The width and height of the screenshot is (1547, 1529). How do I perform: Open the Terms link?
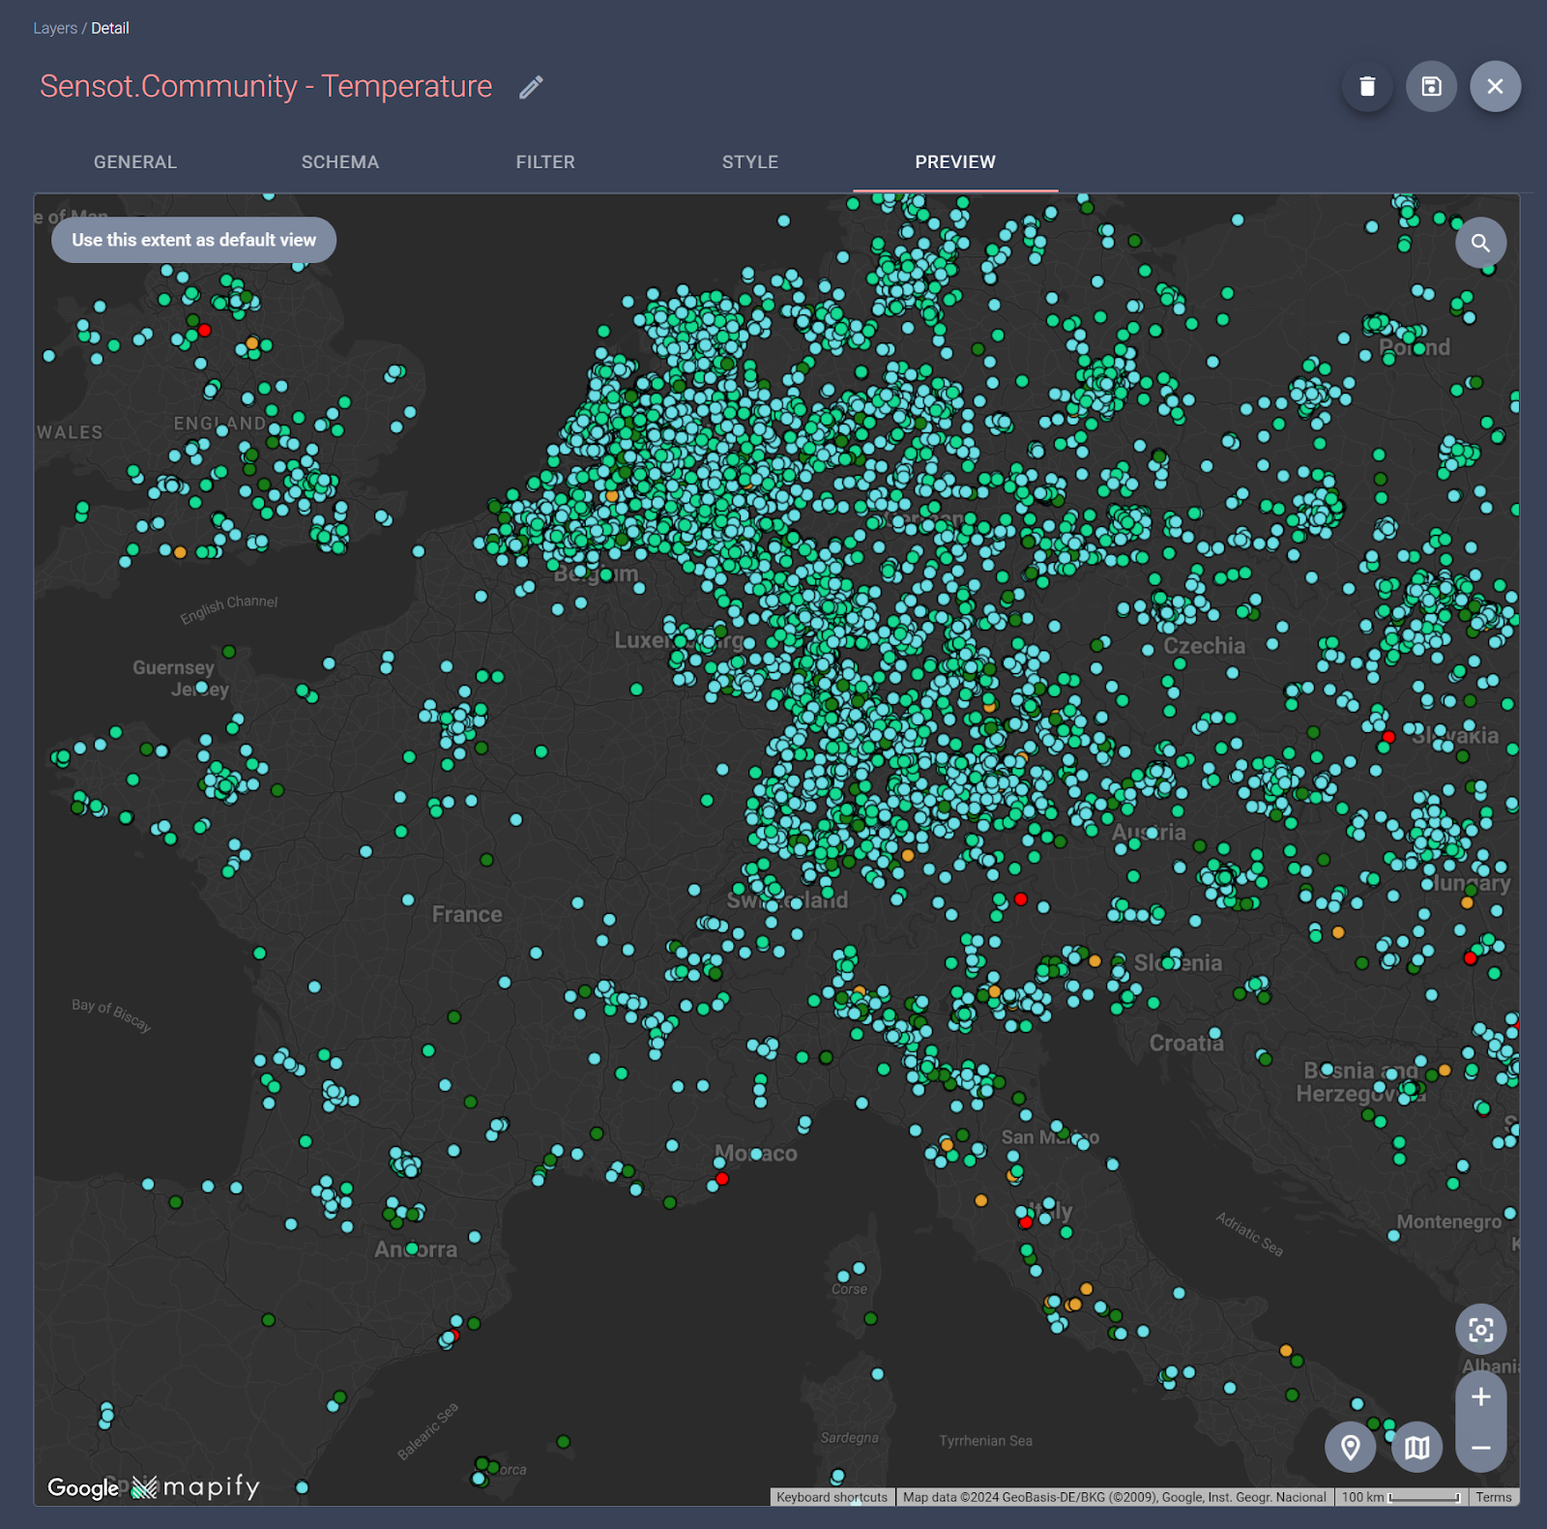(x=1494, y=1496)
